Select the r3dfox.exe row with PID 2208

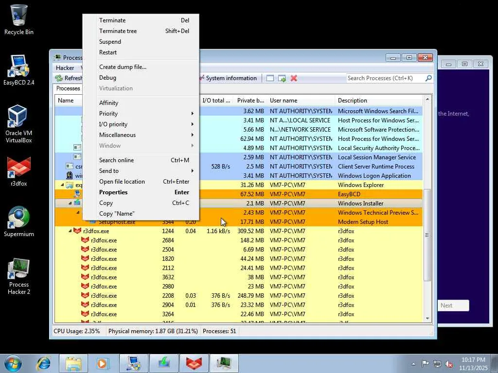coord(239,296)
